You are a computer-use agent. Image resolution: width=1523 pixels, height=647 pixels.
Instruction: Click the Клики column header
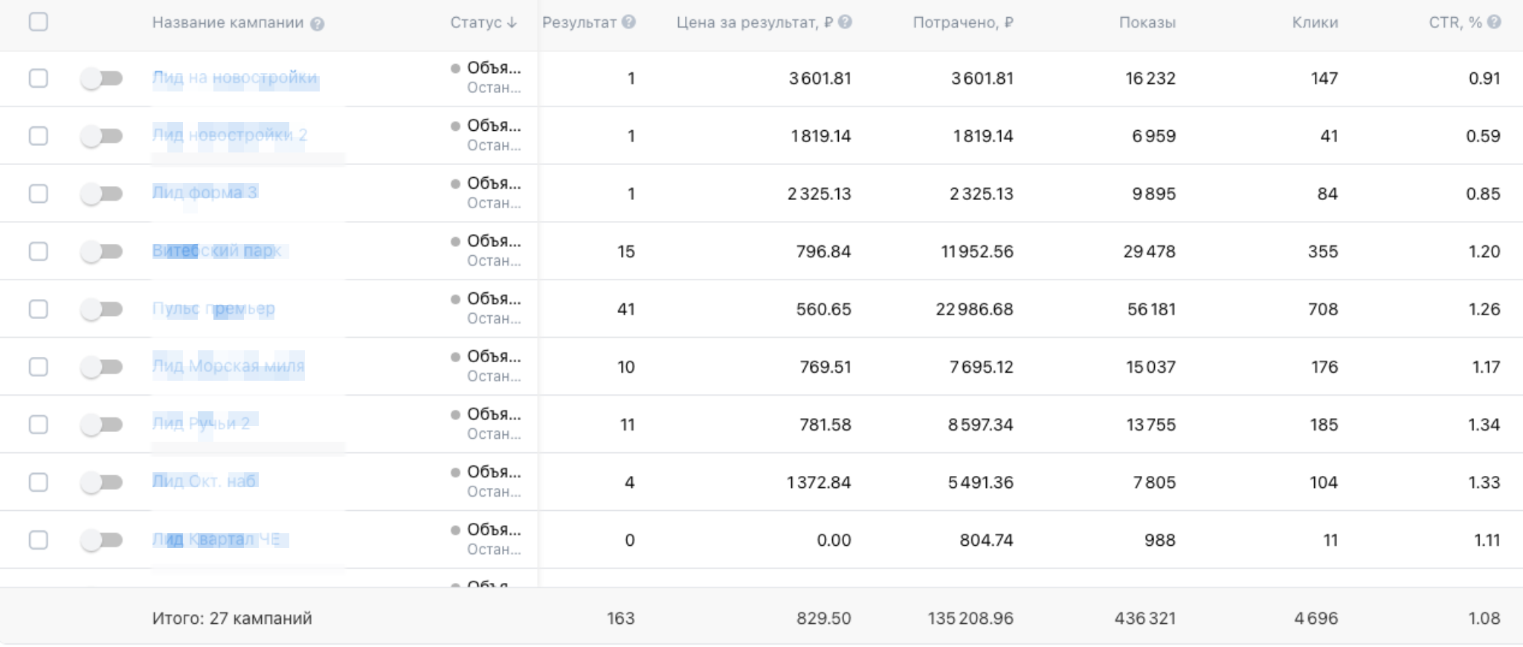[x=1315, y=22]
